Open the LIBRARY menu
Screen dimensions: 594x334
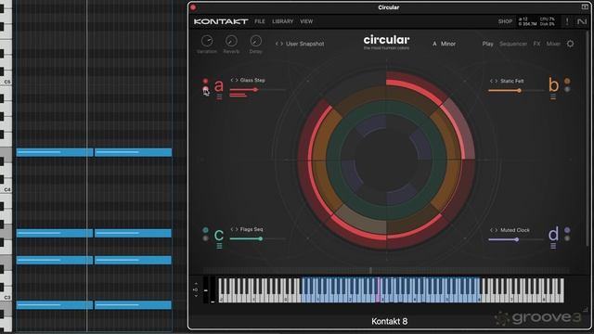(282, 21)
